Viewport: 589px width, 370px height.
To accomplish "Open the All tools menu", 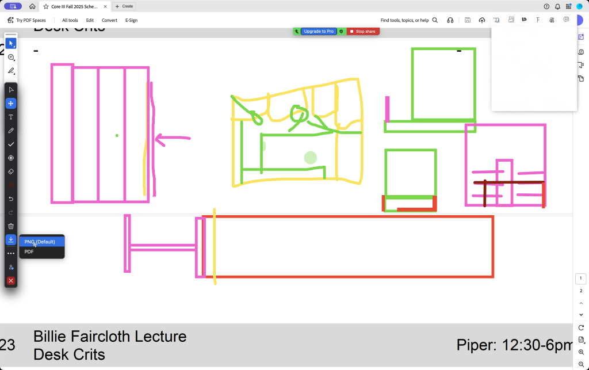I will [x=70, y=20].
